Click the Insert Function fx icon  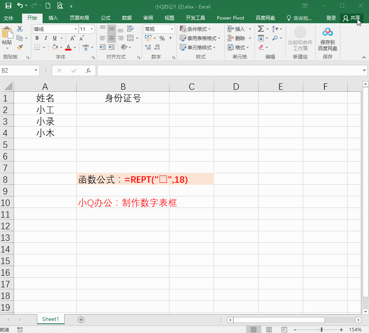click(x=88, y=71)
